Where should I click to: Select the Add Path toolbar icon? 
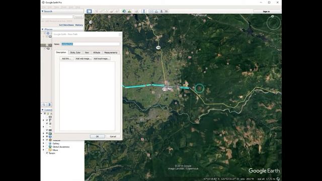106,11
